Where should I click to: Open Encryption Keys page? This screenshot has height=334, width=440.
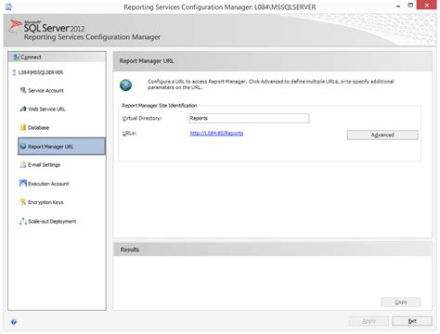(45, 202)
